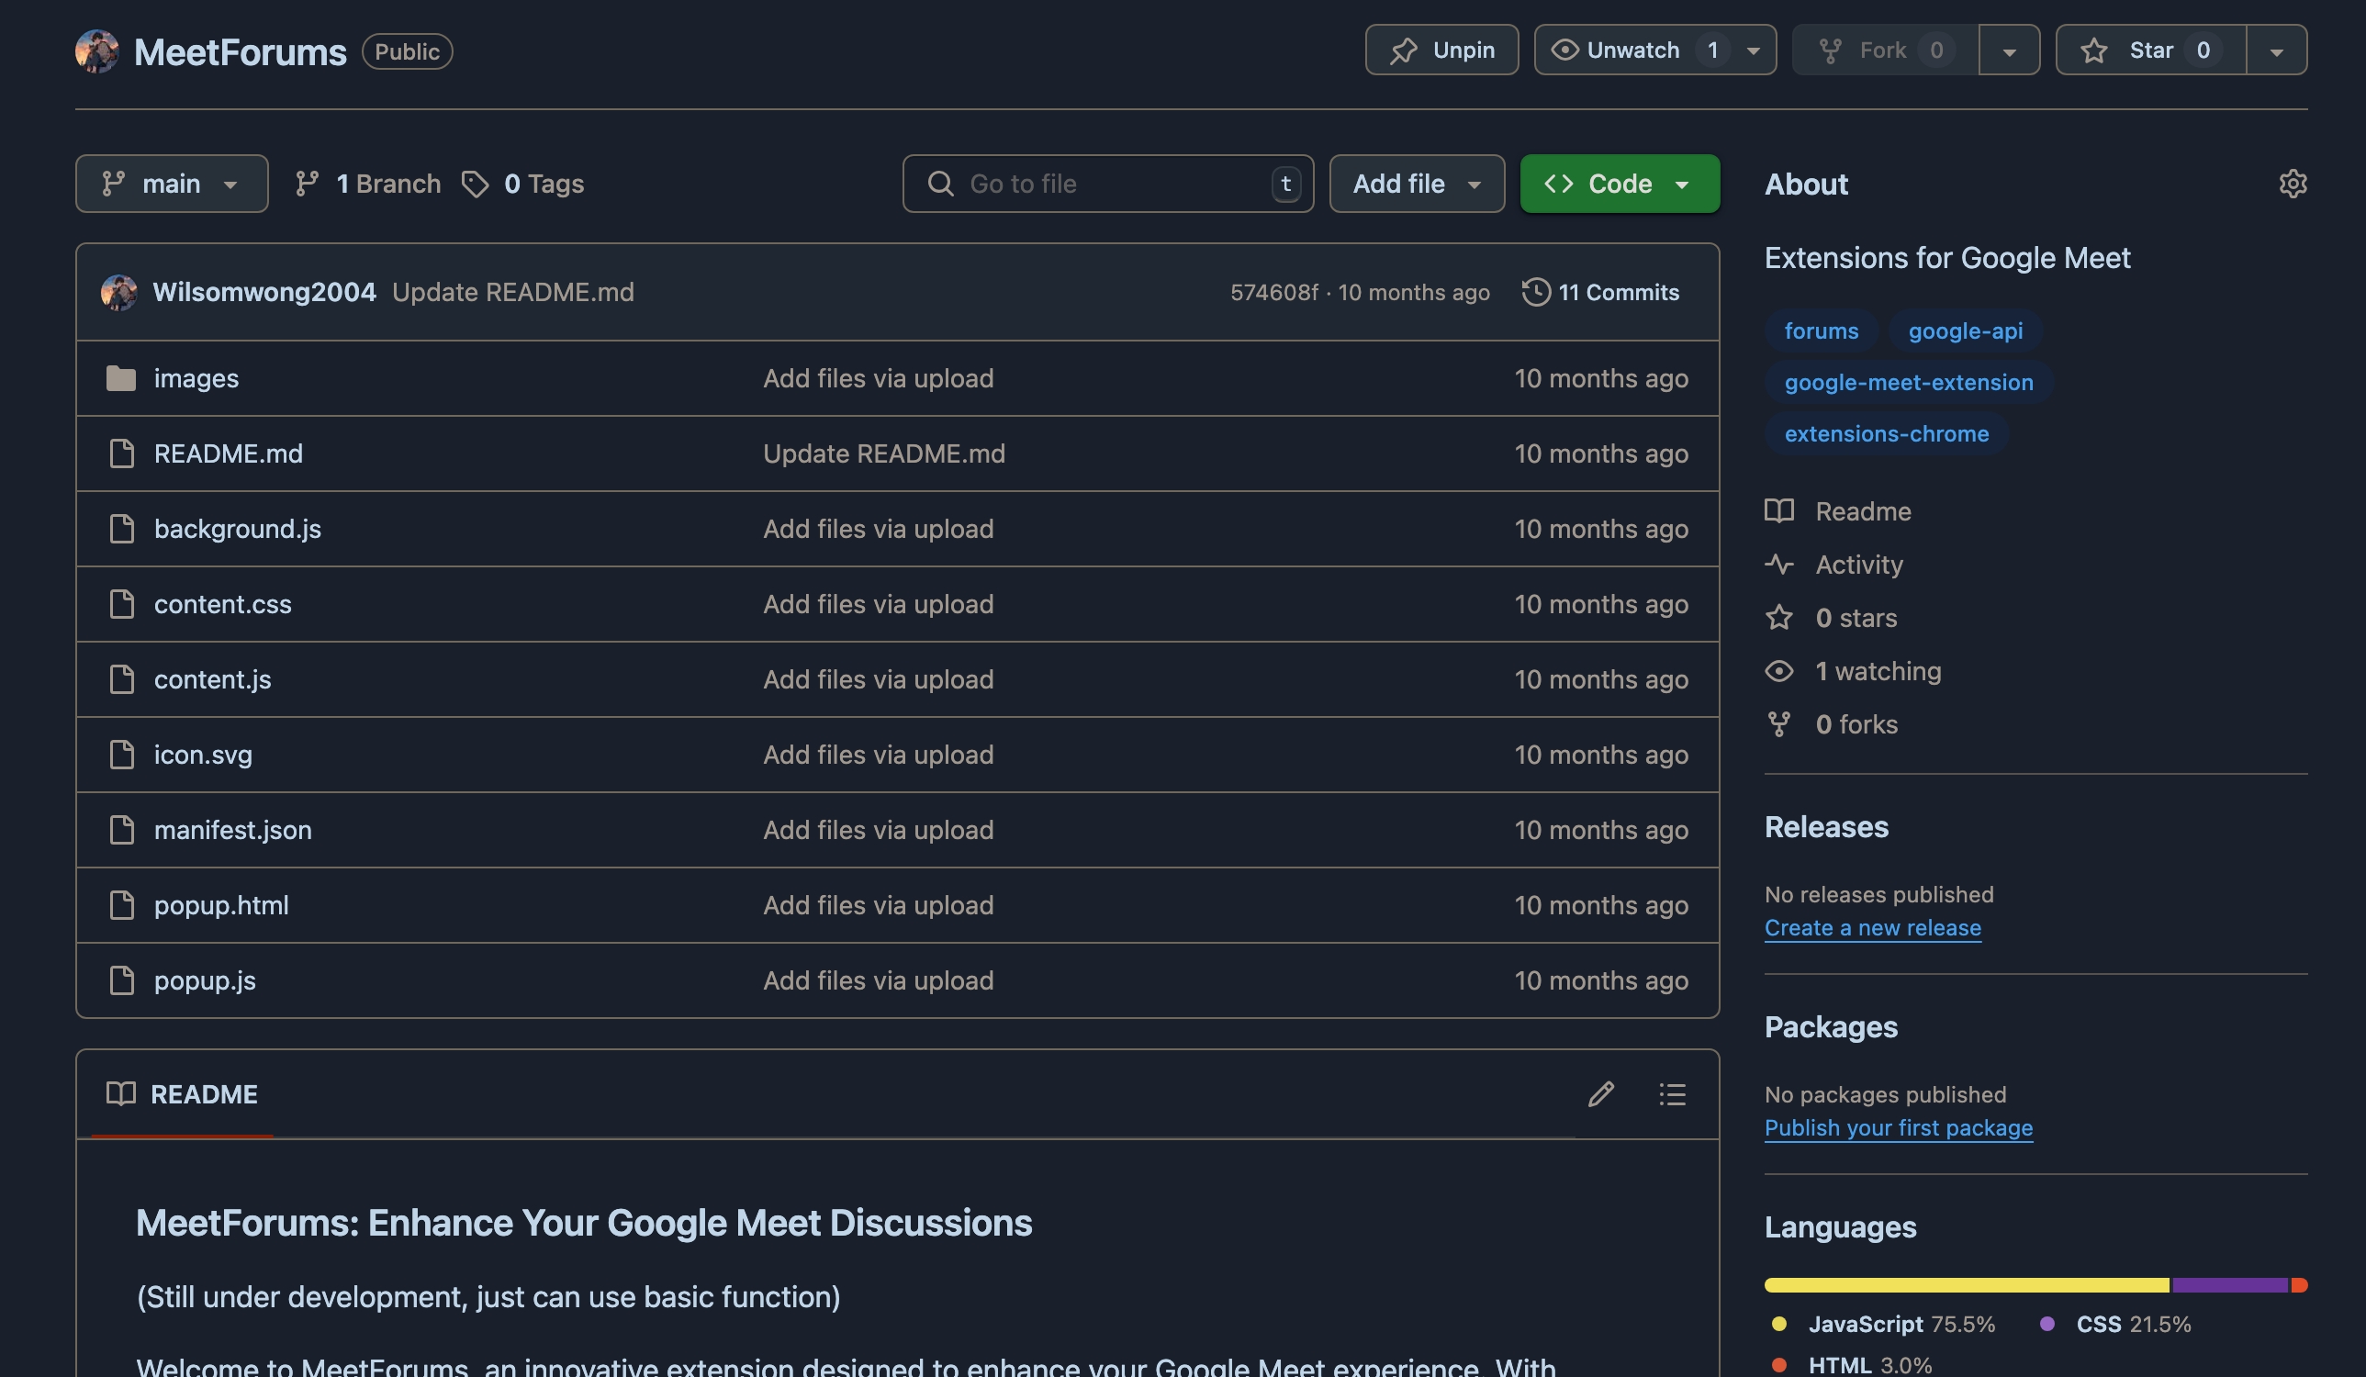Click the README.md file icon
This screenshot has width=2366, height=1377.
click(121, 453)
